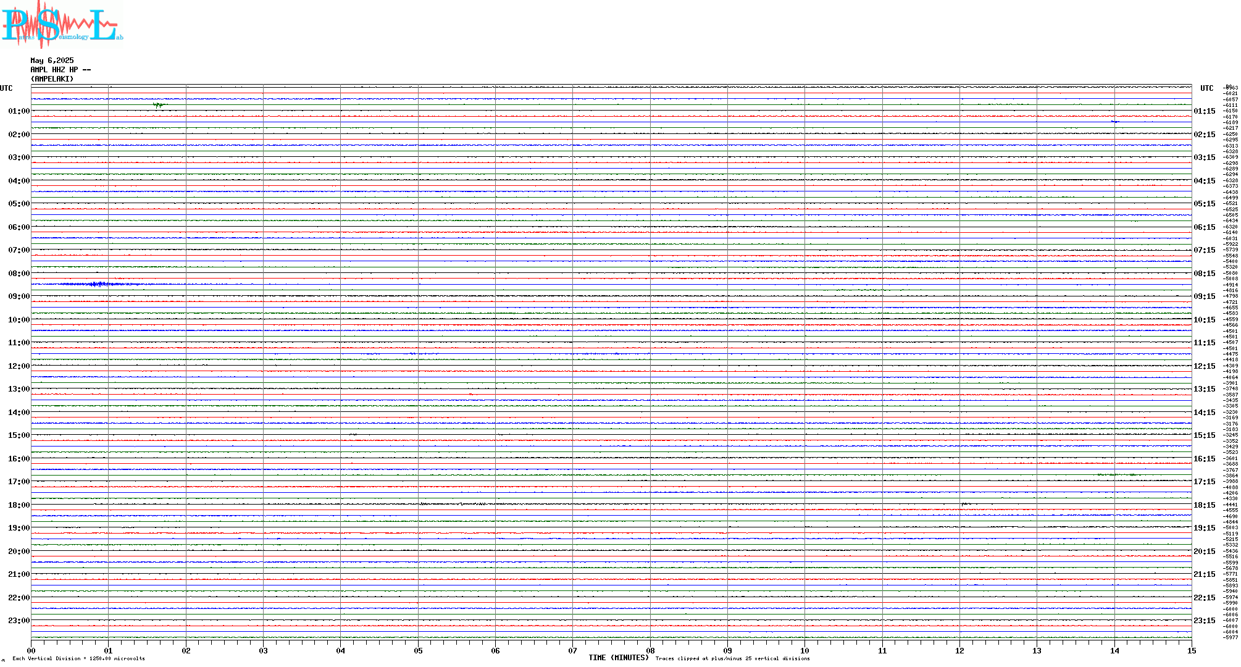Click the blue seismic event on the 08:30 trace

click(x=99, y=284)
